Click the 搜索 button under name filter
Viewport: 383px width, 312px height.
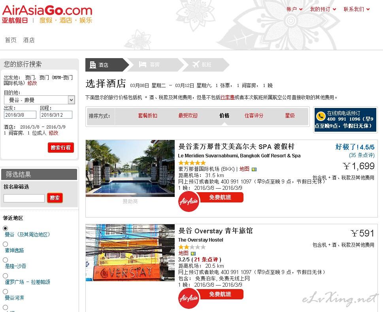tap(55, 198)
